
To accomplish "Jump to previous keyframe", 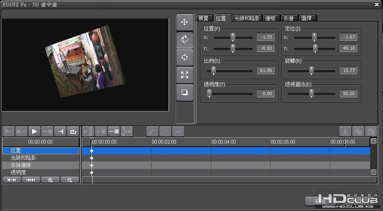I will pos(21,132).
